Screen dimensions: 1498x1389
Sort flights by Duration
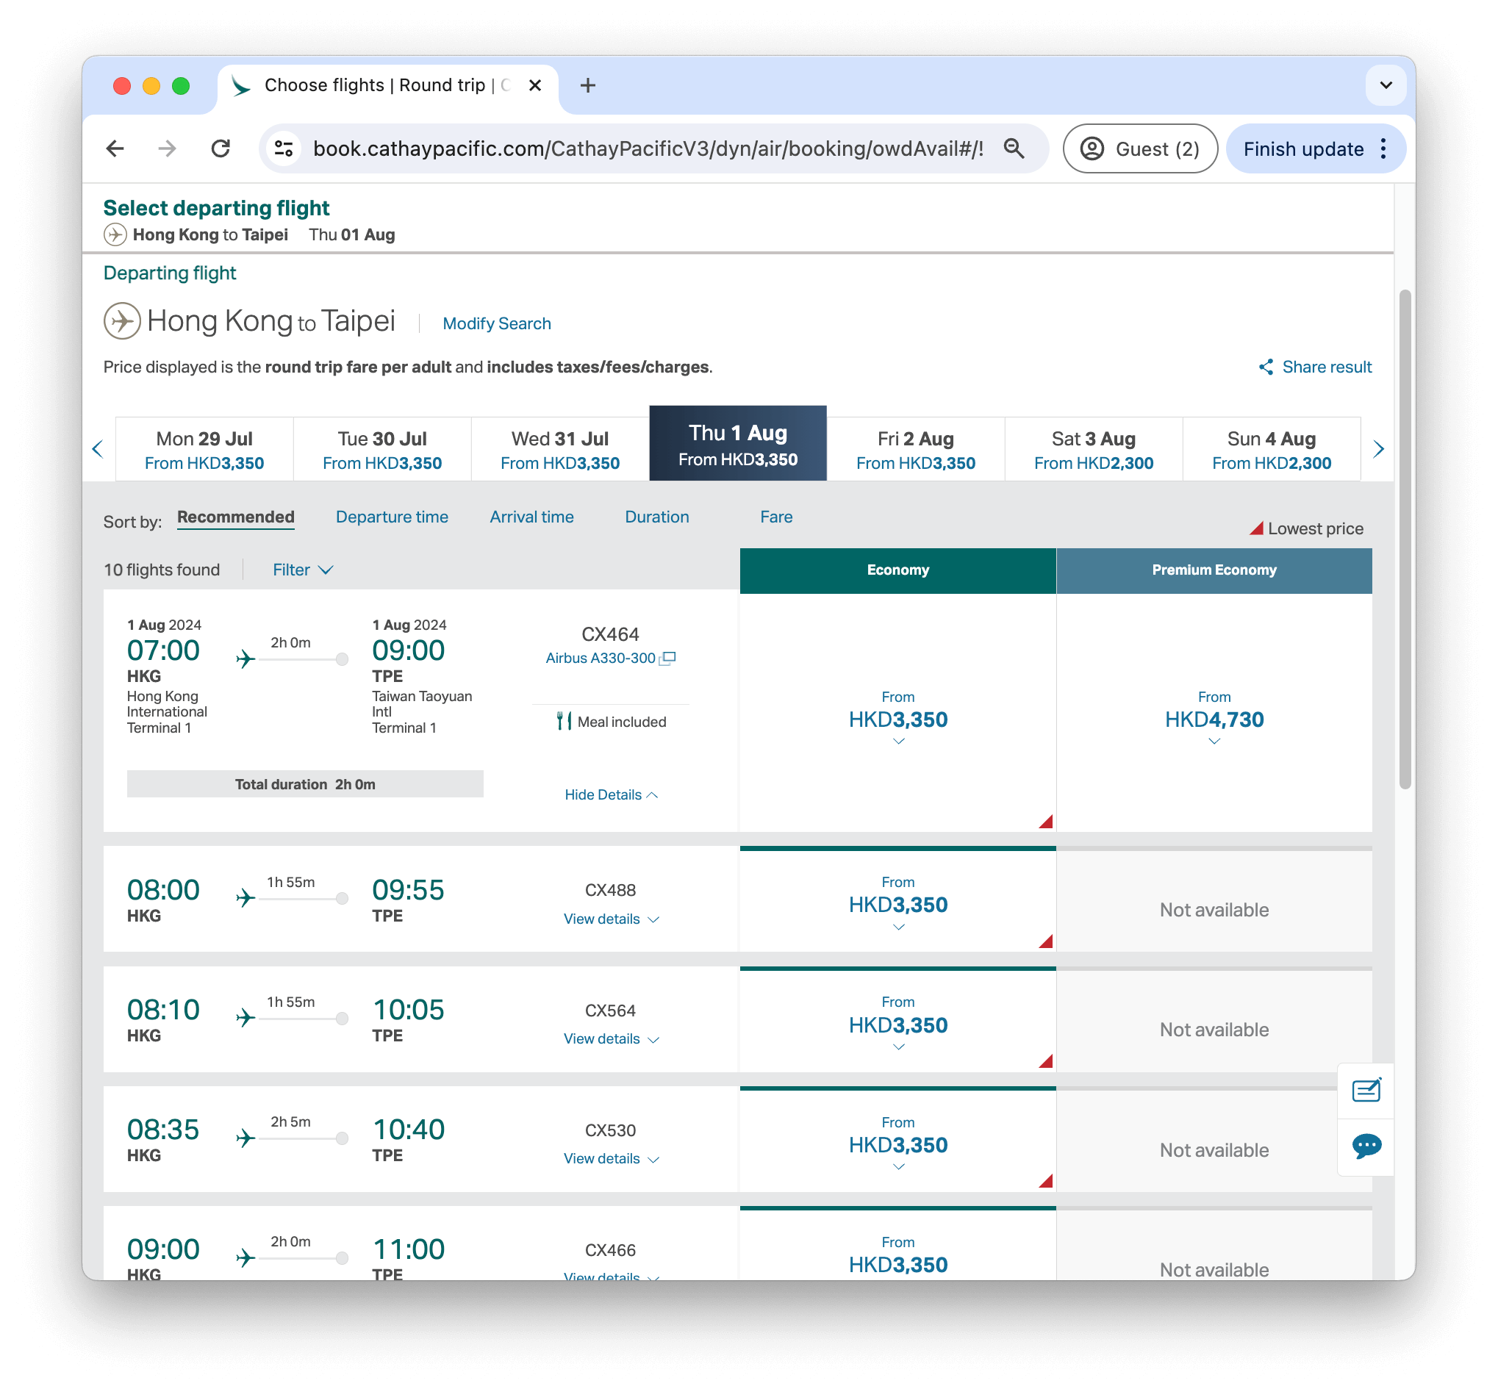(656, 517)
